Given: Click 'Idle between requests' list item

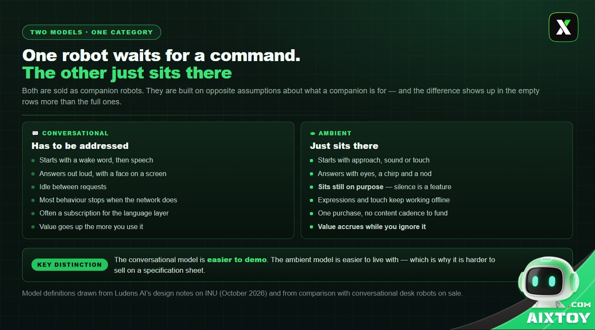Looking at the screenshot, I should coord(73,187).
